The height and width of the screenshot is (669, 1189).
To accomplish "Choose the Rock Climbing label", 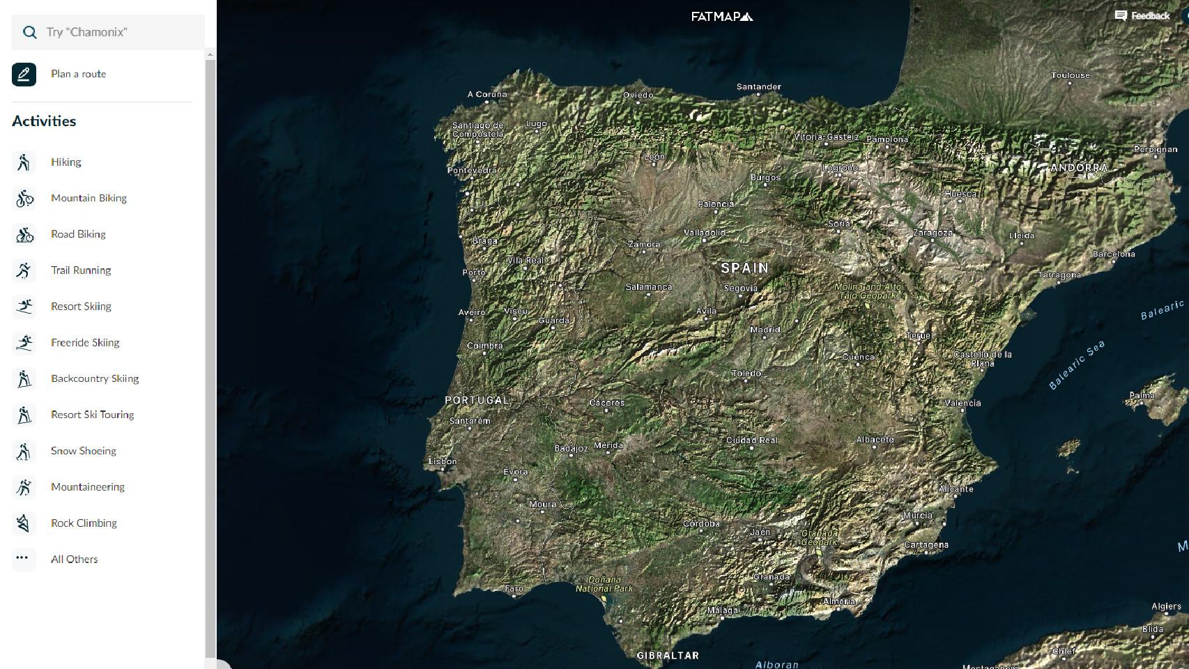I will point(84,523).
